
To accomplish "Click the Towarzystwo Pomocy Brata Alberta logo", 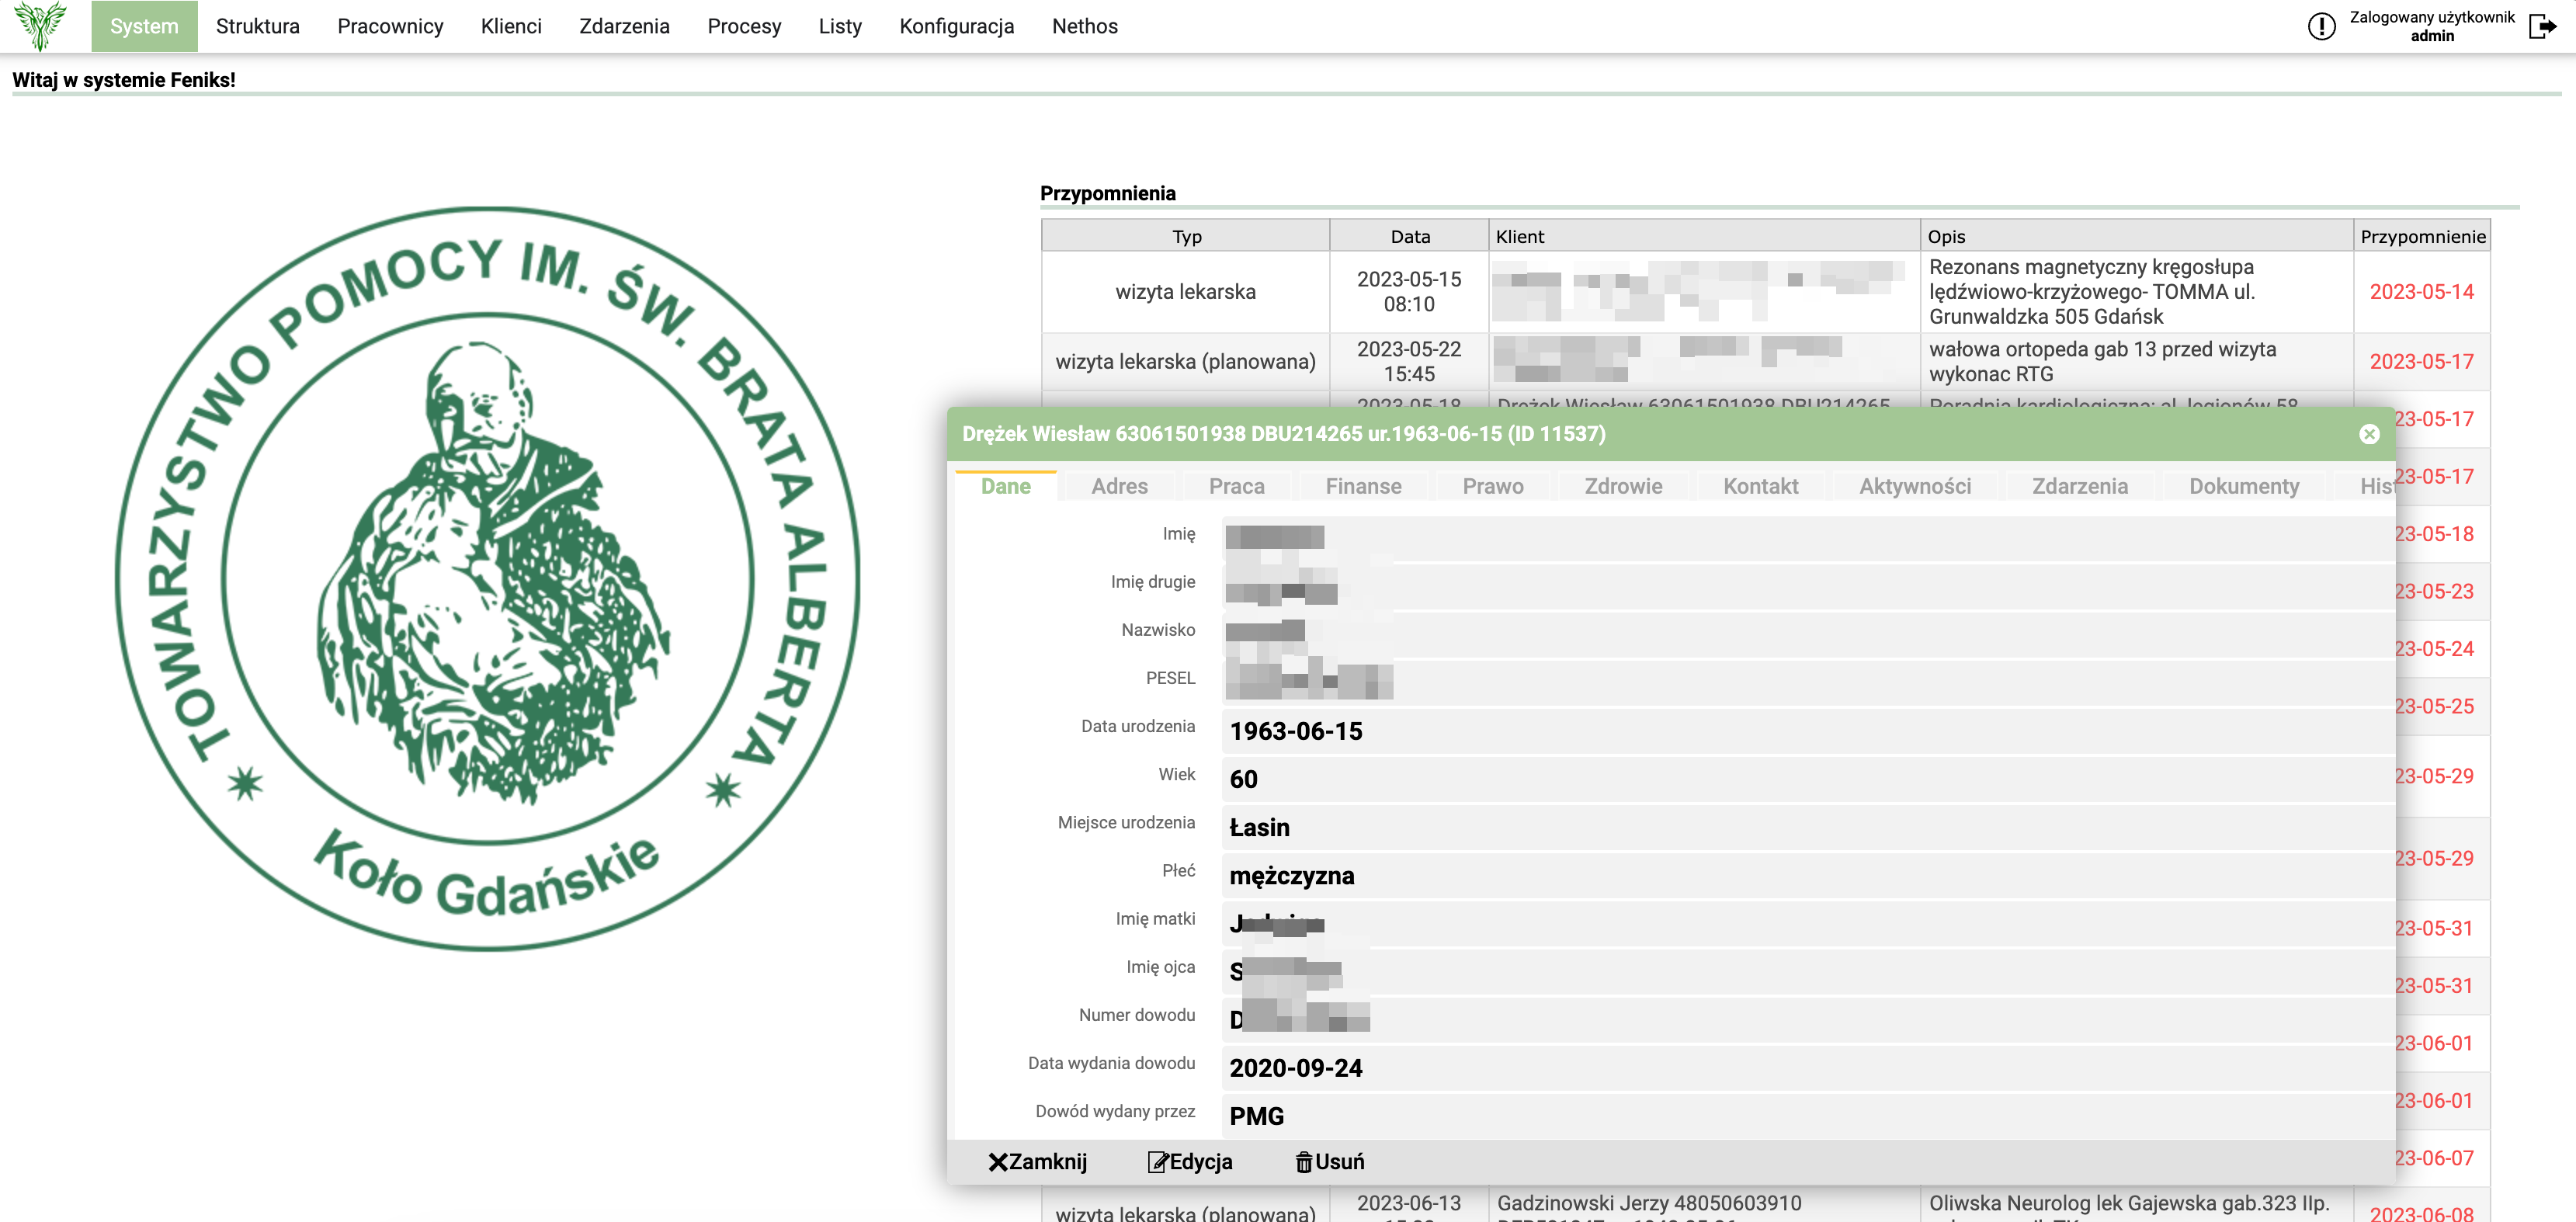I will click(x=488, y=578).
